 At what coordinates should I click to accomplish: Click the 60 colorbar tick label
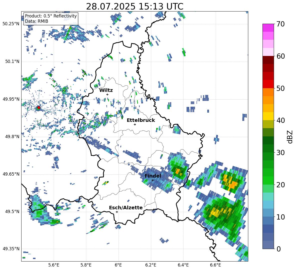point(280,56)
